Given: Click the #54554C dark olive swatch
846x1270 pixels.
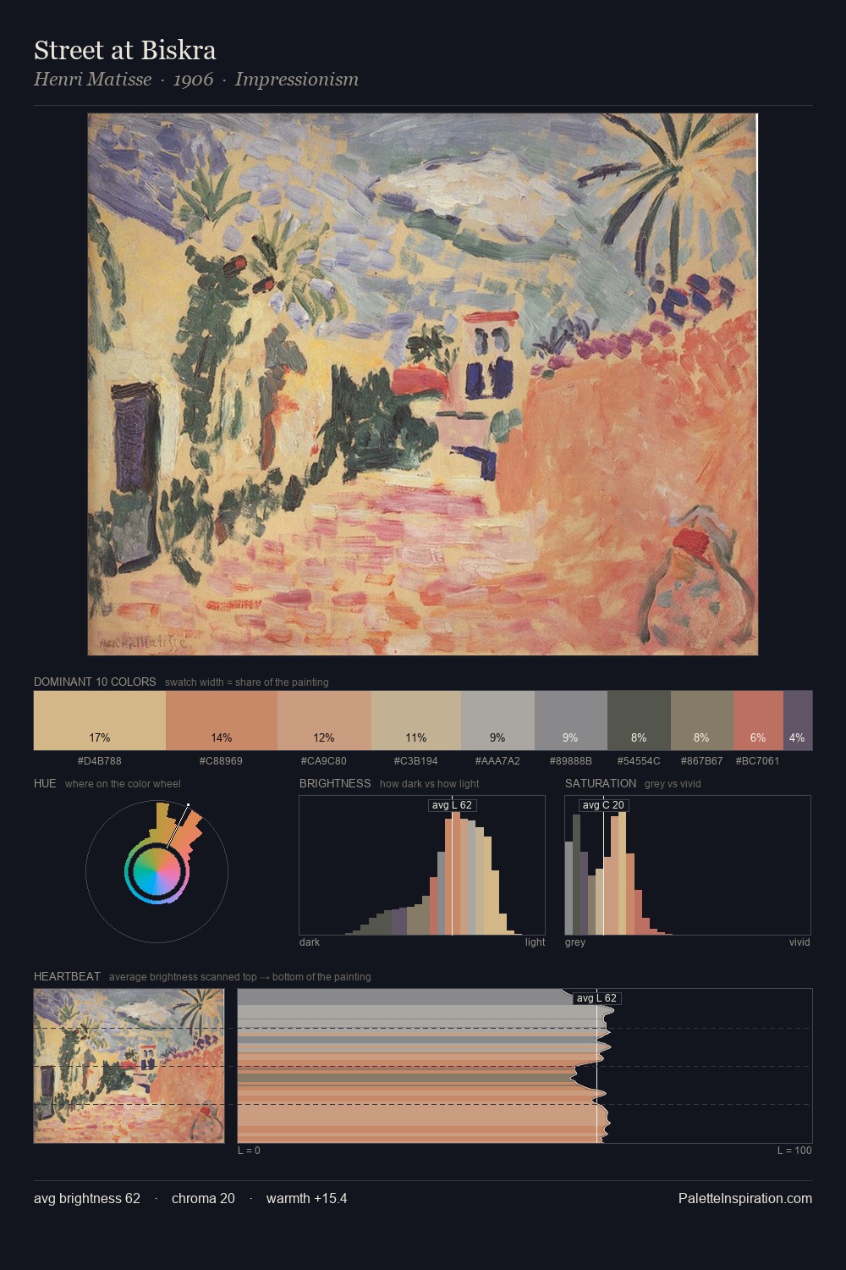Looking at the screenshot, I should pos(639,721).
